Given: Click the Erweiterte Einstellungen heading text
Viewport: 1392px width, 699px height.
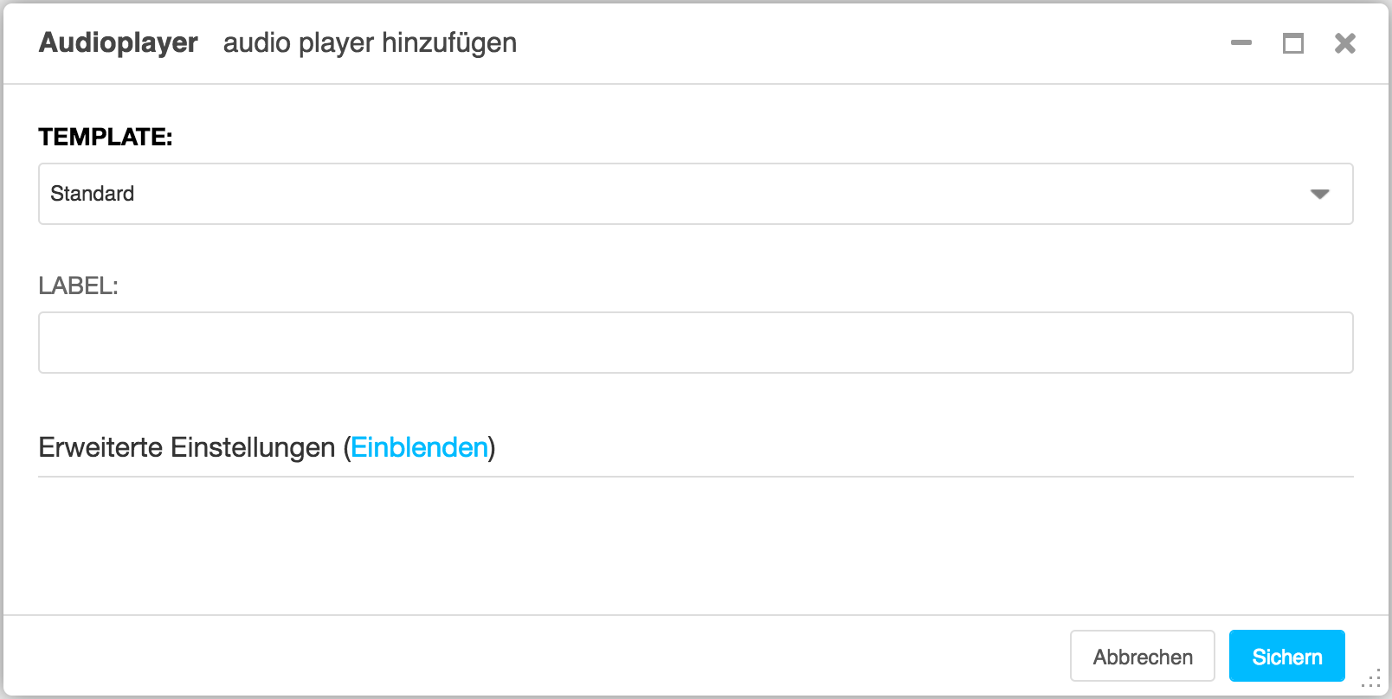Looking at the screenshot, I should coord(187,447).
